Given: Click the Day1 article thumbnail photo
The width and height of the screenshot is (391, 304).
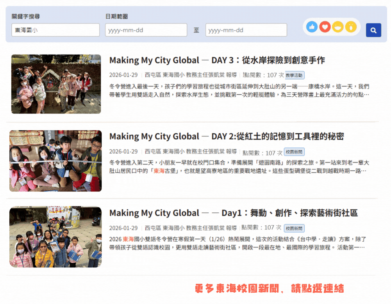Looking at the screenshot, I should [55, 237].
